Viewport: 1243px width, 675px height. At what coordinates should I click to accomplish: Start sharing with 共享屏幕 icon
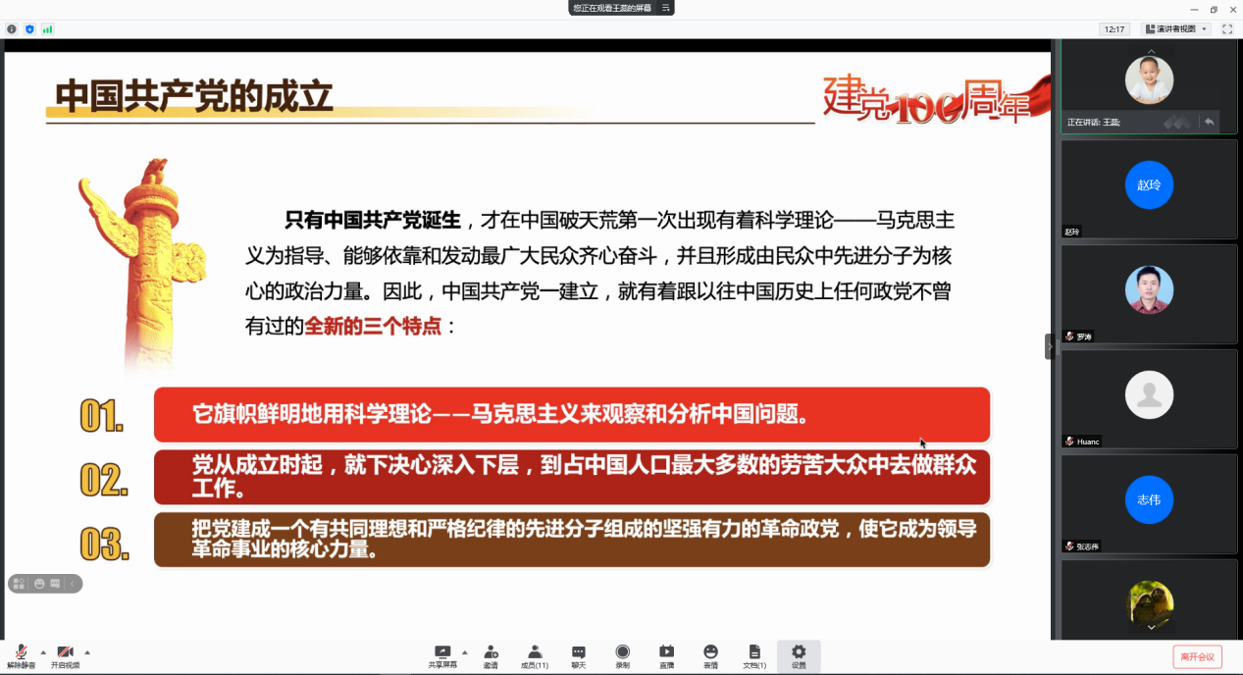[442, 653]
